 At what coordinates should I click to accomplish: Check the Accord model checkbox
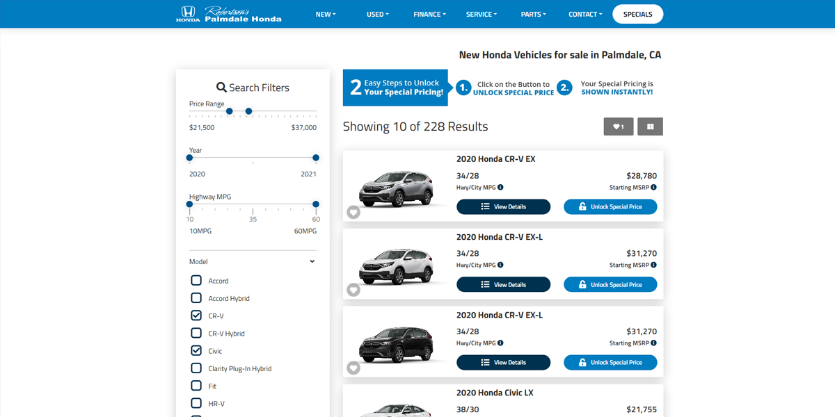point(196,280)
